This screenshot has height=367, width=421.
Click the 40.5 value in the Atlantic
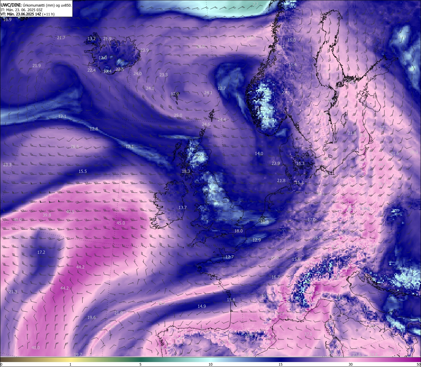click(70, 212)
